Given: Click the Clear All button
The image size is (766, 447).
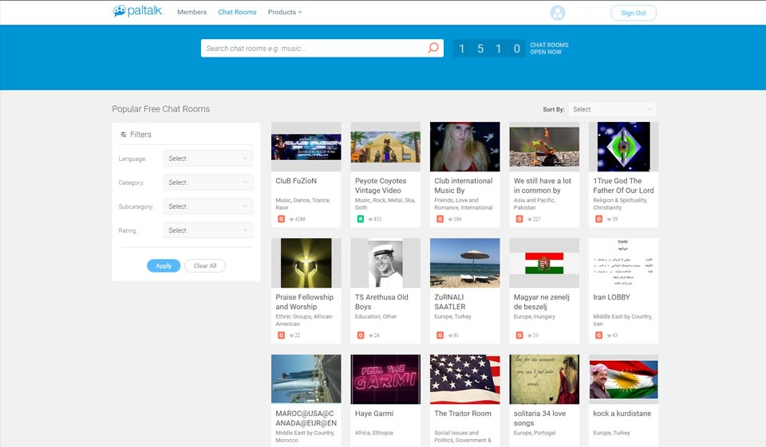Looking at the screenshot, I should click(x=205, y=266).
